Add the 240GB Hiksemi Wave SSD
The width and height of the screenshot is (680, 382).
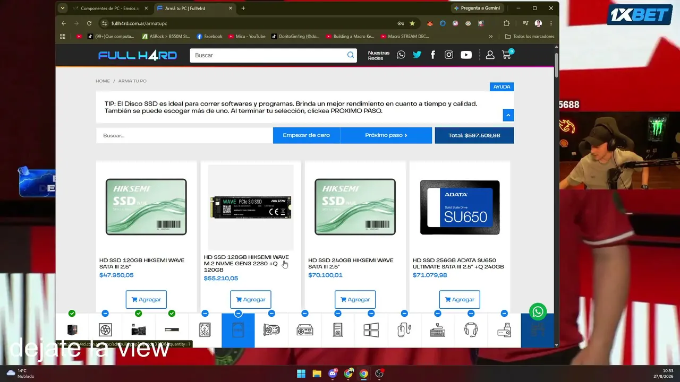(355, 299)
